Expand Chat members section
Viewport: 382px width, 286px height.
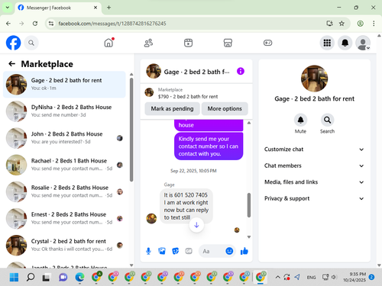(x=314, y=165)
